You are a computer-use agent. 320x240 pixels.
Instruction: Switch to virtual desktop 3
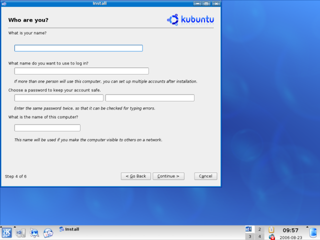click(250, 236)
